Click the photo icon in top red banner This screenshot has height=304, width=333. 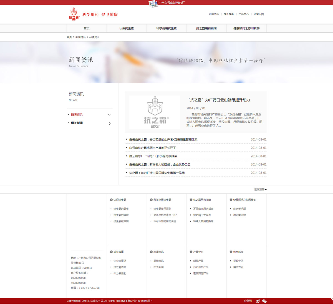[x=153, y=3]
